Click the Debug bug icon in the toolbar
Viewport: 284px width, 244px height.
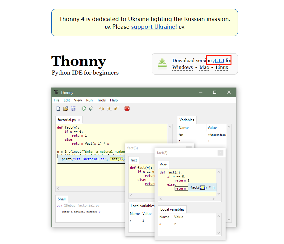pos(91,109)
